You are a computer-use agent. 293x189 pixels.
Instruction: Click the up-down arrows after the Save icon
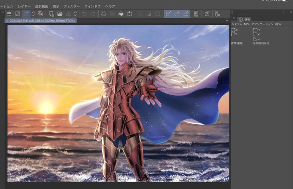(75, 14)
